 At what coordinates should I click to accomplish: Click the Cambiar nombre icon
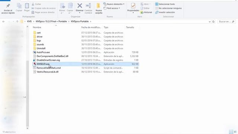point(89,6)
